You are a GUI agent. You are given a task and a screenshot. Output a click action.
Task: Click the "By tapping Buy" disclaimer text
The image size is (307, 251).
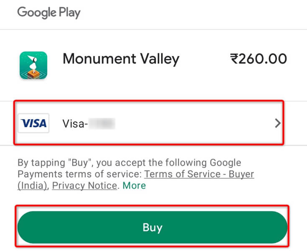point(125,162)
